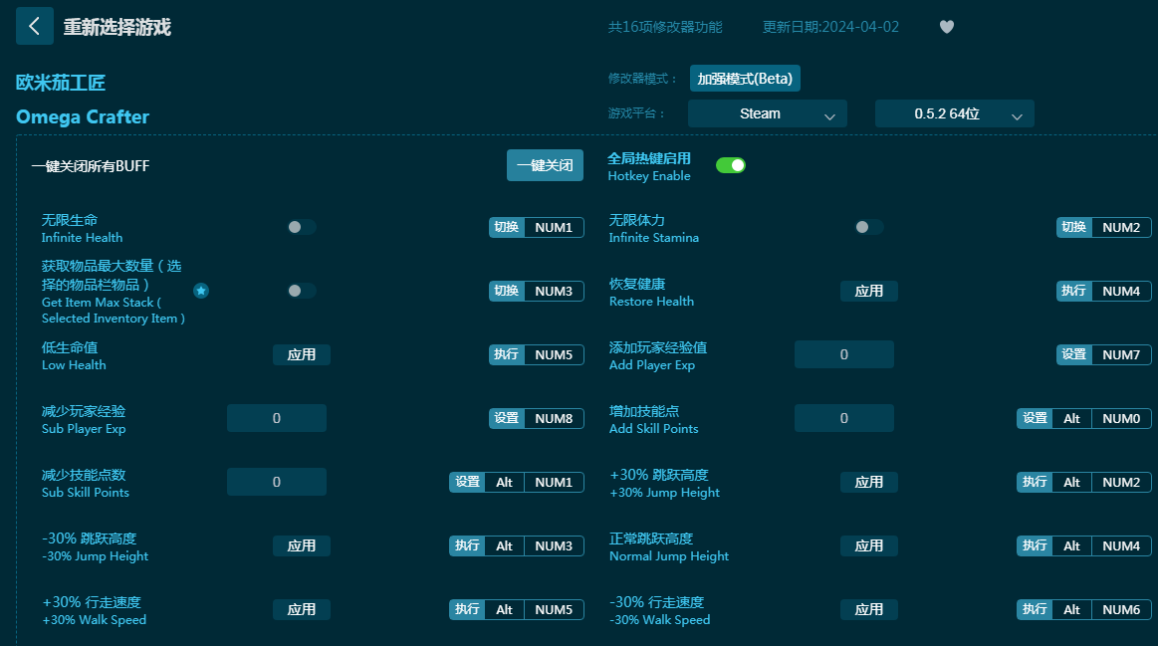Enable the Infinite Health switch

302,227
